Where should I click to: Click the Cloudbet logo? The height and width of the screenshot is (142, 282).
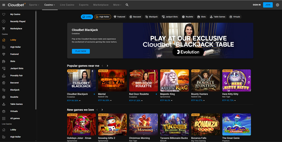tap(17, 5)
